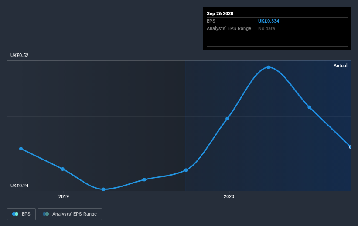Click the 2020 x-axis label
358x226 pixels.
229,196
